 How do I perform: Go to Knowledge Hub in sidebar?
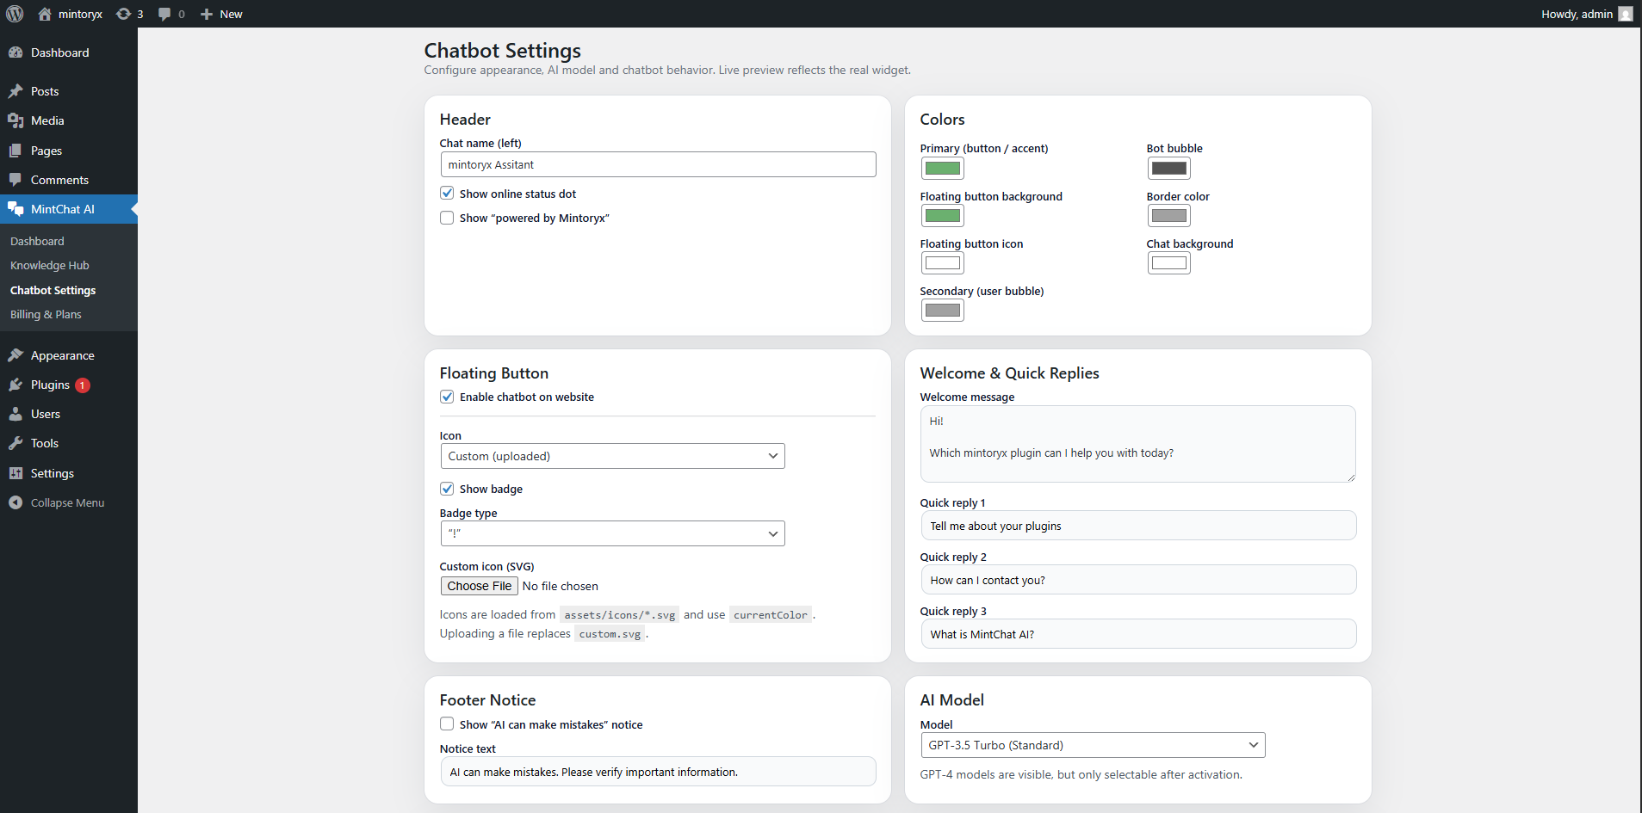[x=49, y=265]
